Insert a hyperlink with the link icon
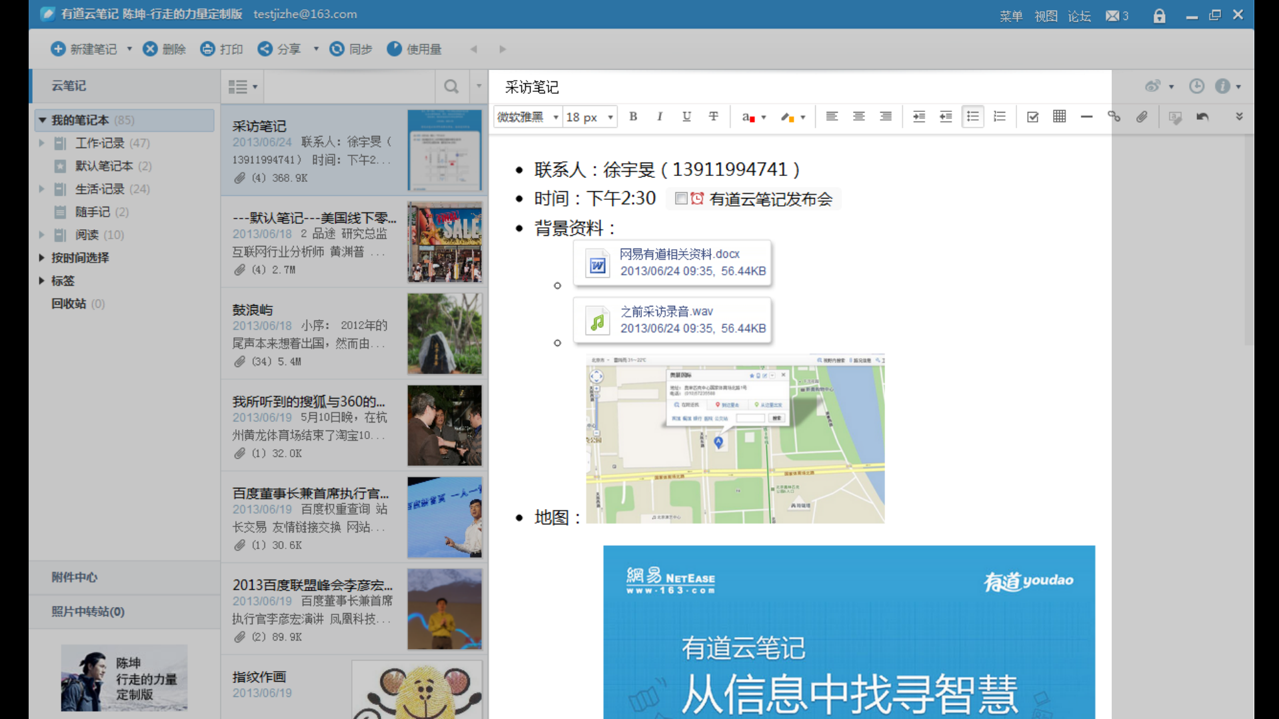1279x719 pixels. coord(1114,116)
